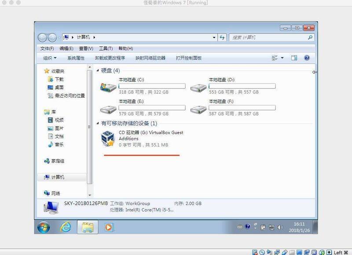
Task: Open the 组织 dropdown menu
Action: click(x=50, y=58)
